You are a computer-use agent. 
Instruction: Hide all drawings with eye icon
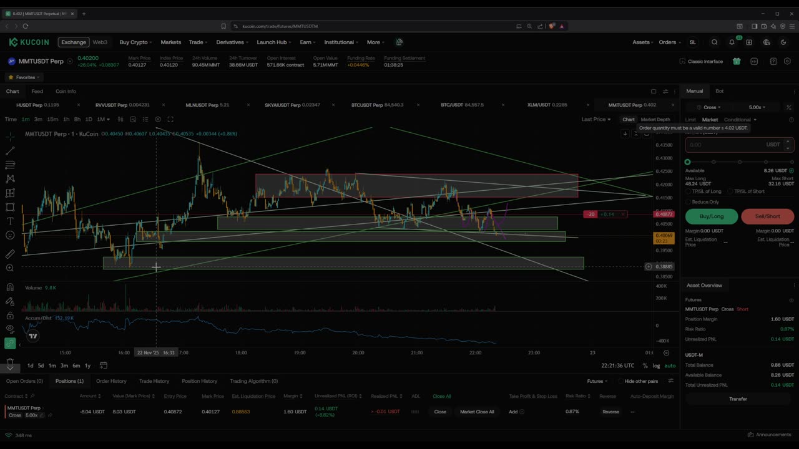(10, 329)
